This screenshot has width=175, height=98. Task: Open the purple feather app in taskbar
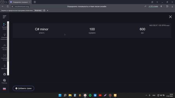[105, 95]
